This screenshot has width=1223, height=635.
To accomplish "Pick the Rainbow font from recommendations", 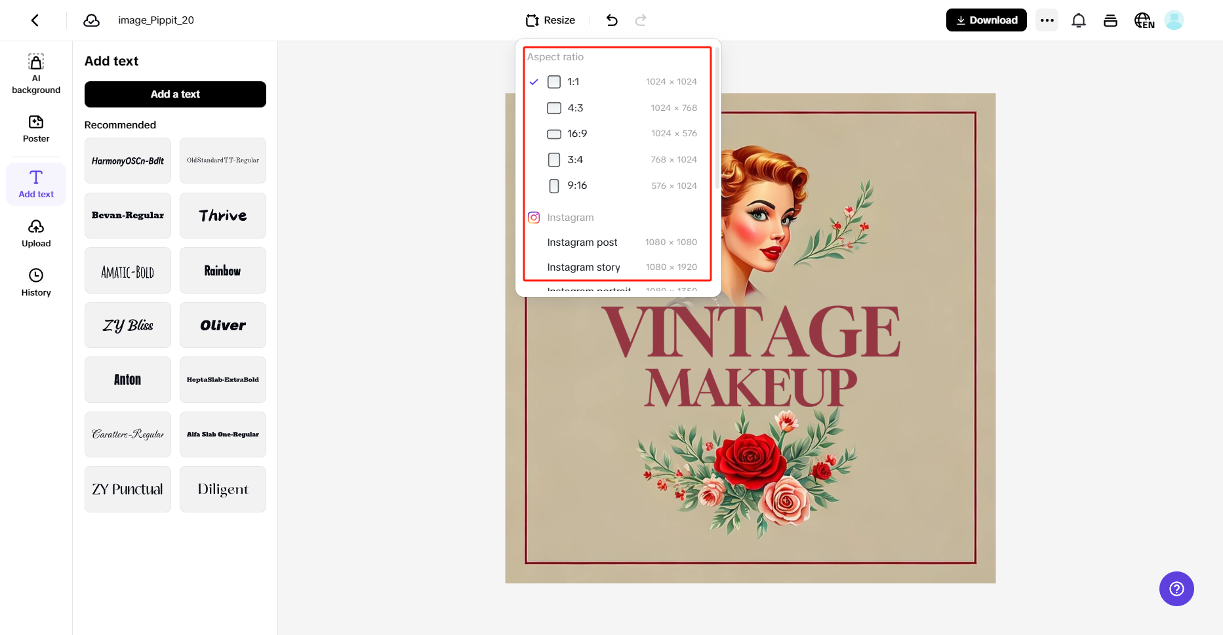I will [x=222, y=270].
